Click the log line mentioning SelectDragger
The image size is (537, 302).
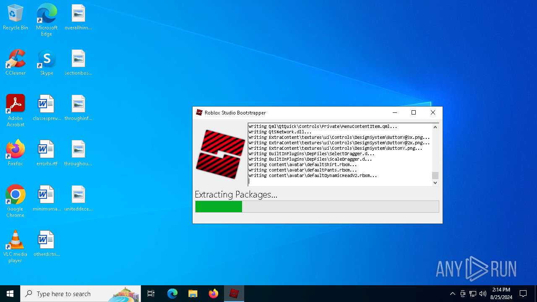pos(311,154)
